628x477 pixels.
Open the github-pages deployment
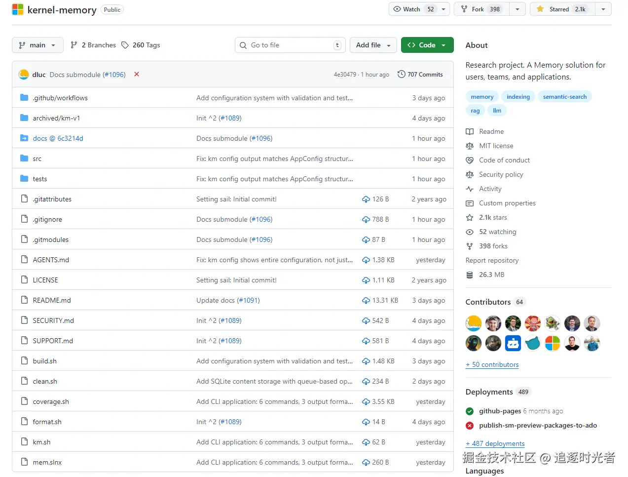tap(500, 411)
